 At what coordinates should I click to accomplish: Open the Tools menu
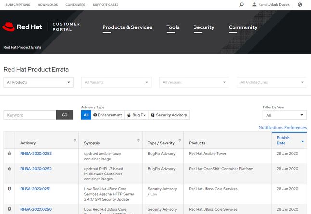click(x=173, y=27)
